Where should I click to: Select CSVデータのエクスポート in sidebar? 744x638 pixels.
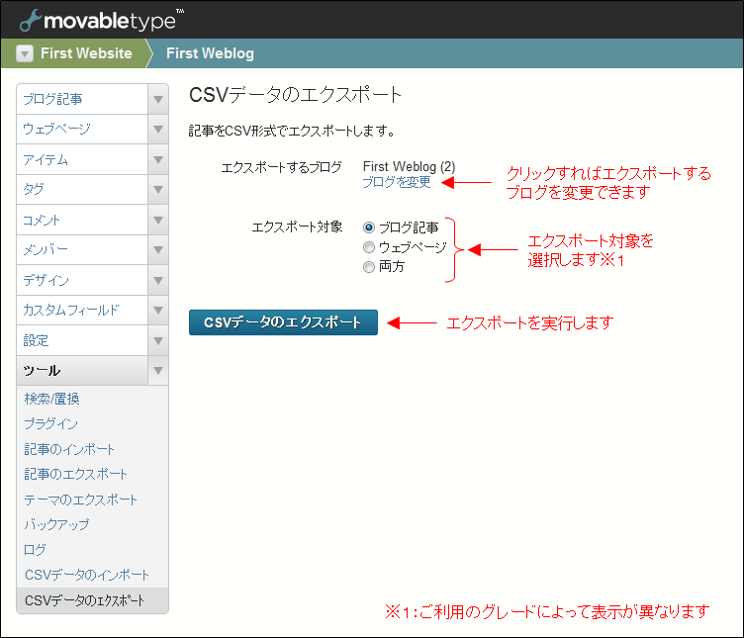pos(93,600)
